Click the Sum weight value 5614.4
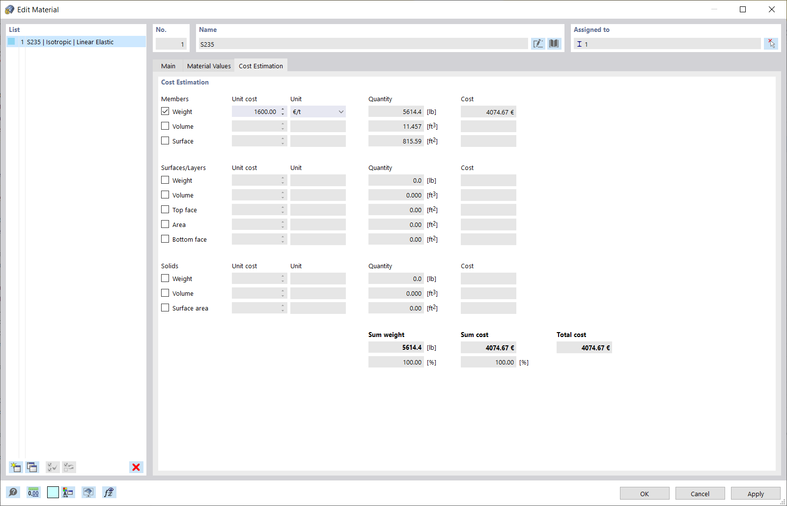 pos(396,348)
